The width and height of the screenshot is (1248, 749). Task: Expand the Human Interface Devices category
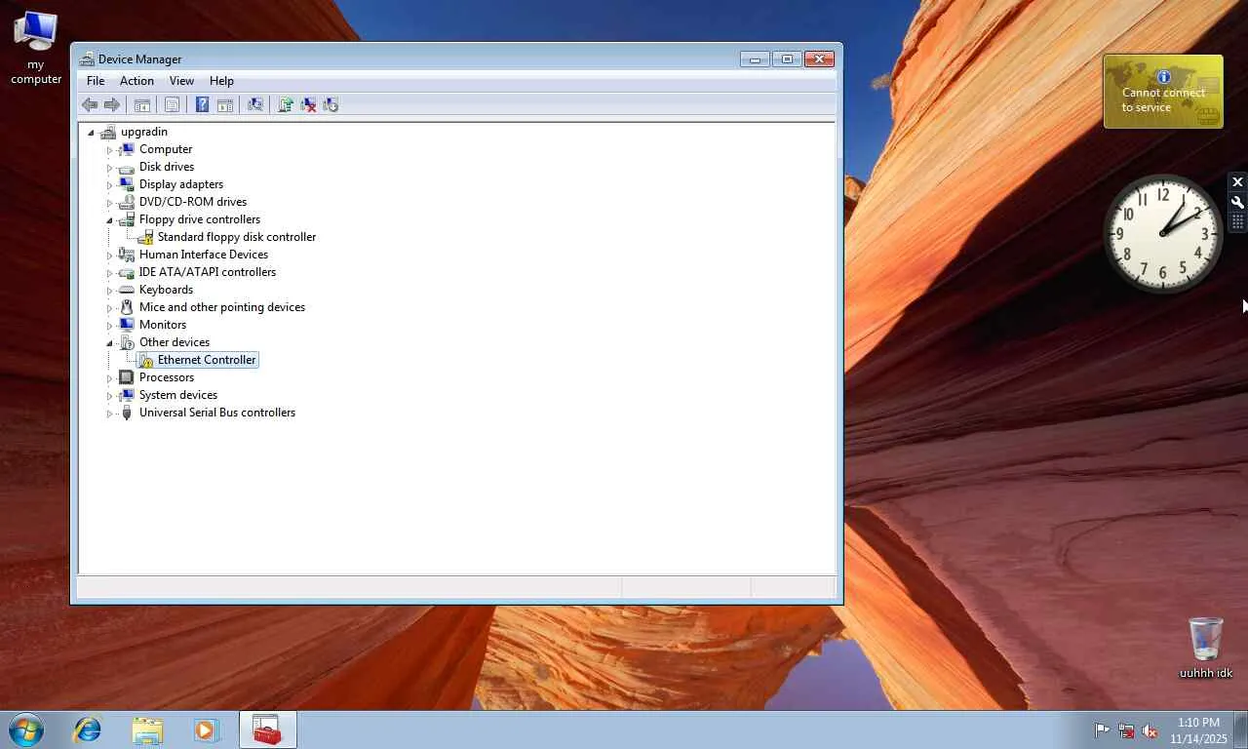(x=110, y=256)
